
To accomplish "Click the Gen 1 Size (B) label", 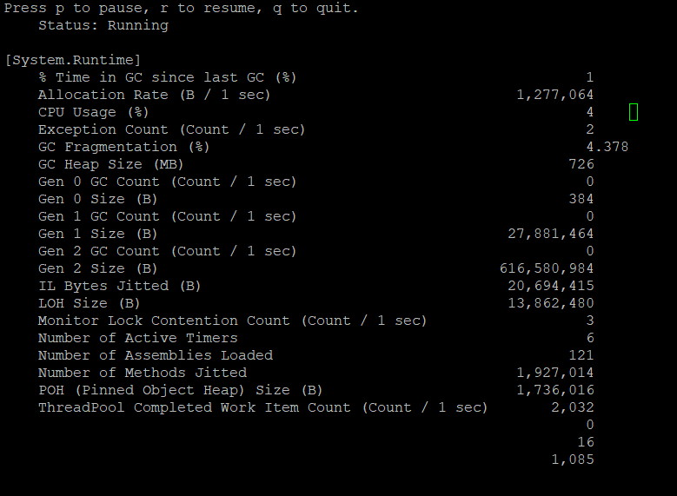I will pos(97,234).
